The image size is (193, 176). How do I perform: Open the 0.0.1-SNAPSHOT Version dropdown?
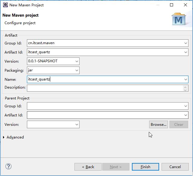pos(77,61)
